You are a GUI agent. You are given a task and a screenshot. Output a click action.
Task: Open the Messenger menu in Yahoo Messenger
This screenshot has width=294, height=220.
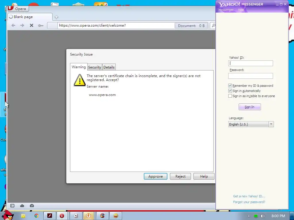[x=226, y=10]
